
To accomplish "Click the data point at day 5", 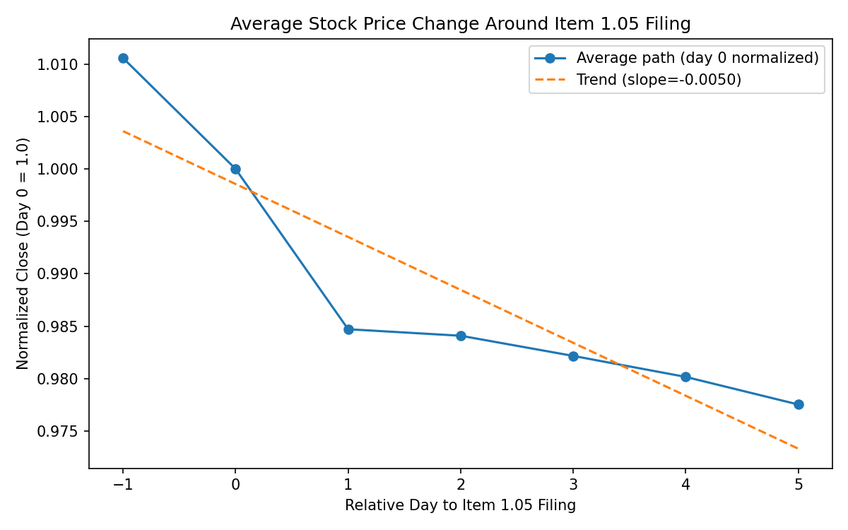I will point(799,404).
